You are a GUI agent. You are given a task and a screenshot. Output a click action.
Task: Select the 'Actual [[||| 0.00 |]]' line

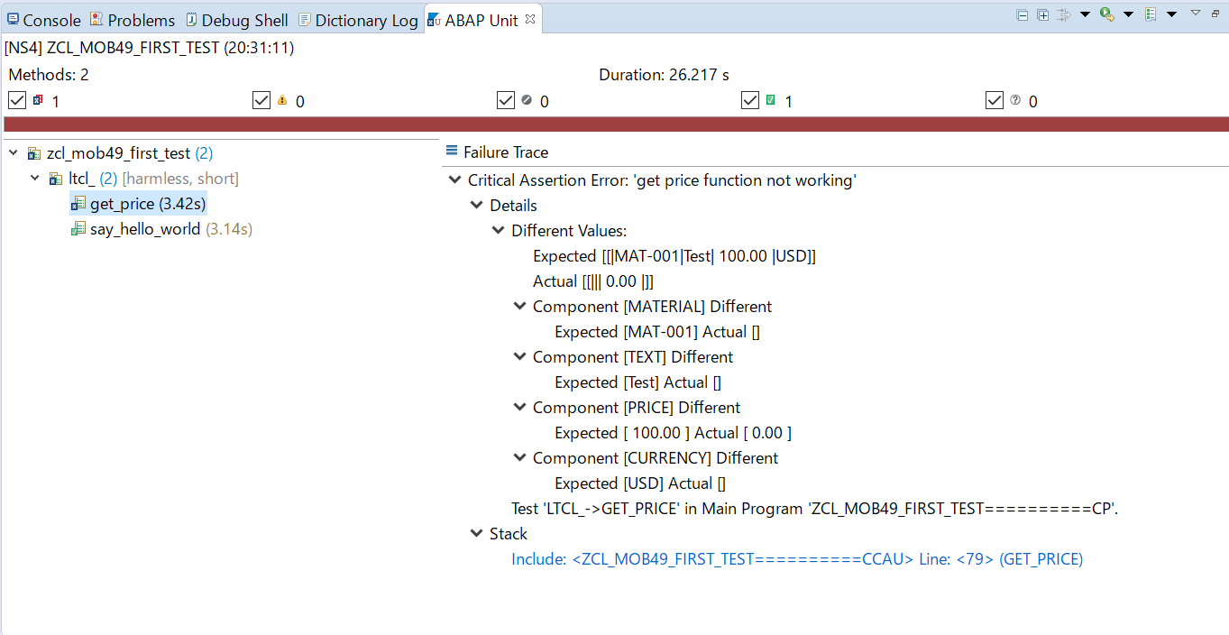coord(593,281)
